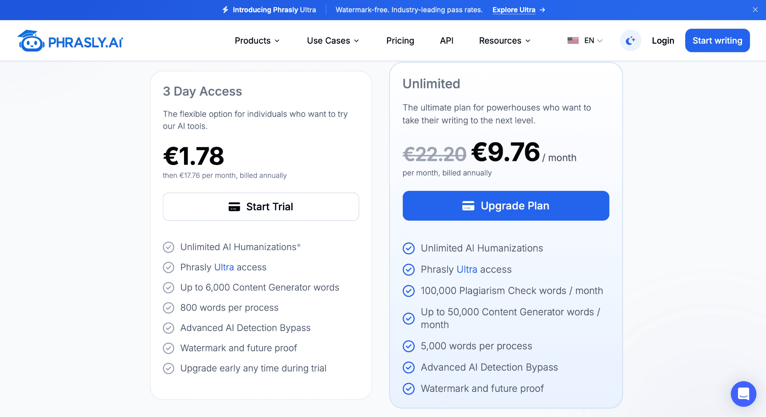Click 'then €17.76 per month, billed annually'
The width and height of the screenshot is (766, 417).
224,175
